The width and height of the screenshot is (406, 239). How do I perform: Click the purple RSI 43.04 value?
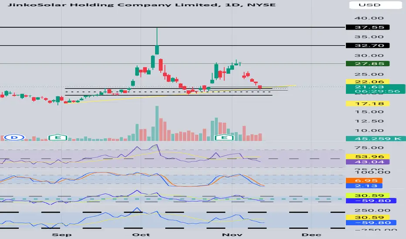(367, 162)
